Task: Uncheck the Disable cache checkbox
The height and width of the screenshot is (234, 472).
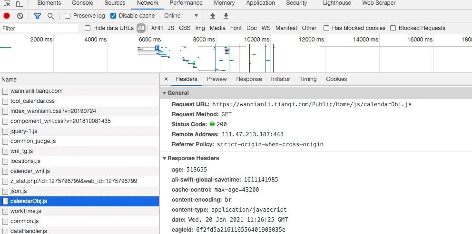Action: (113, 16)
